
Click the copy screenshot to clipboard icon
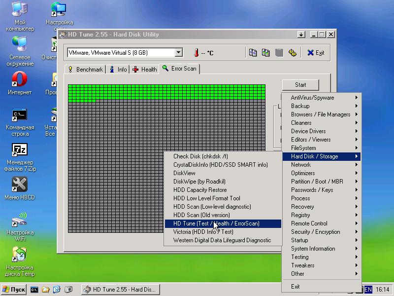(x=266, y=53)
